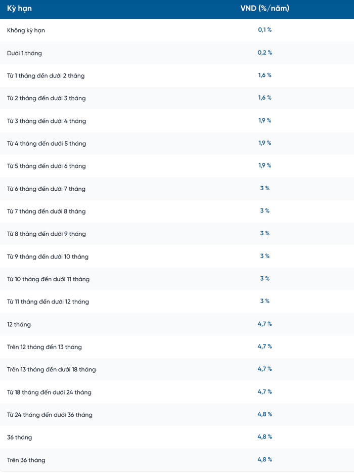
Task: Click the 0,2 % interest rate value
Action: (x=264, y=53)
